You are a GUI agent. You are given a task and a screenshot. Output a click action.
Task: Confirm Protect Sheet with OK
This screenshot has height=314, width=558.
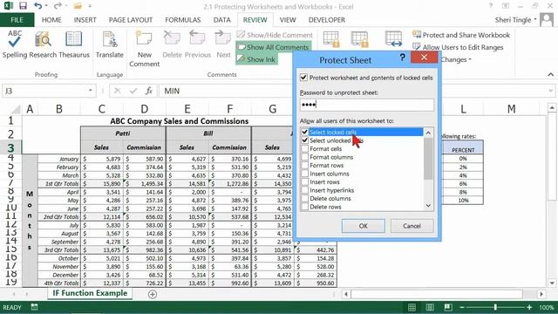point(363,226)
